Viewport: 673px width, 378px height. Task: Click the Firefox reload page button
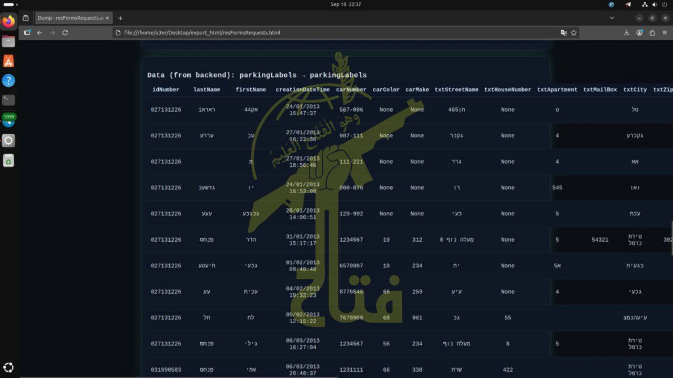tap(65, 33)
